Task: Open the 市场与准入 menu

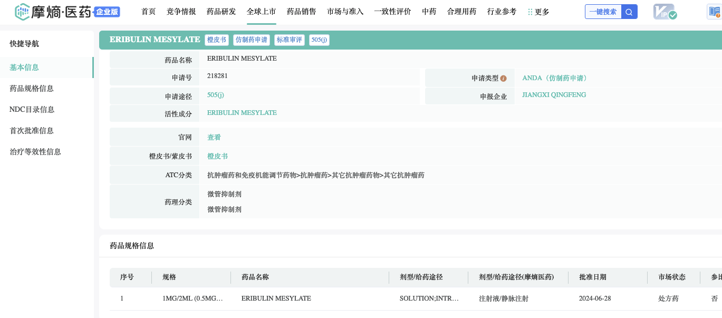Action: 345,12
